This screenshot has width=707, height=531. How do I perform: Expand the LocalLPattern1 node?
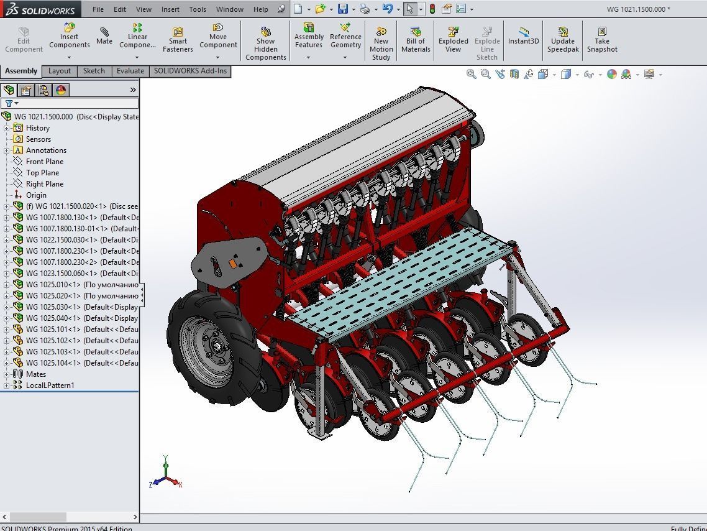[x=6, y=386]
